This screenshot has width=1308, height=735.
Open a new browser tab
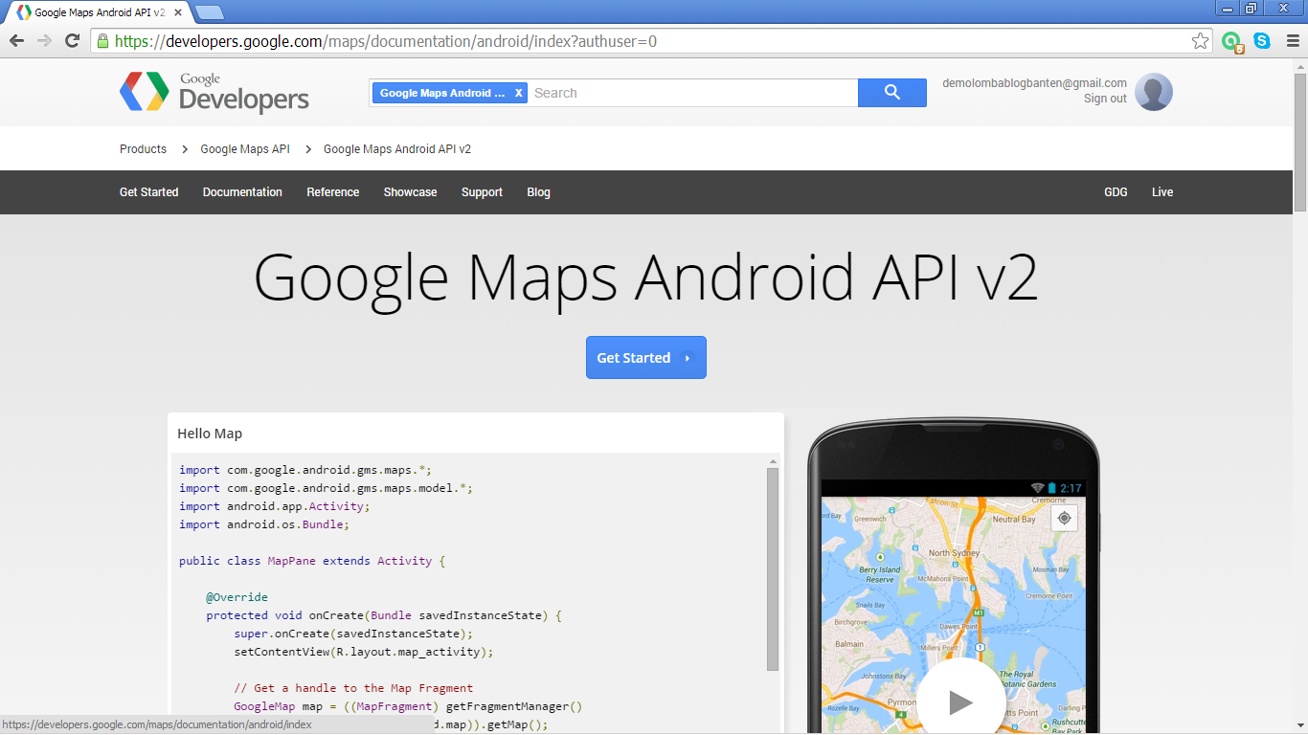[209, 12]
